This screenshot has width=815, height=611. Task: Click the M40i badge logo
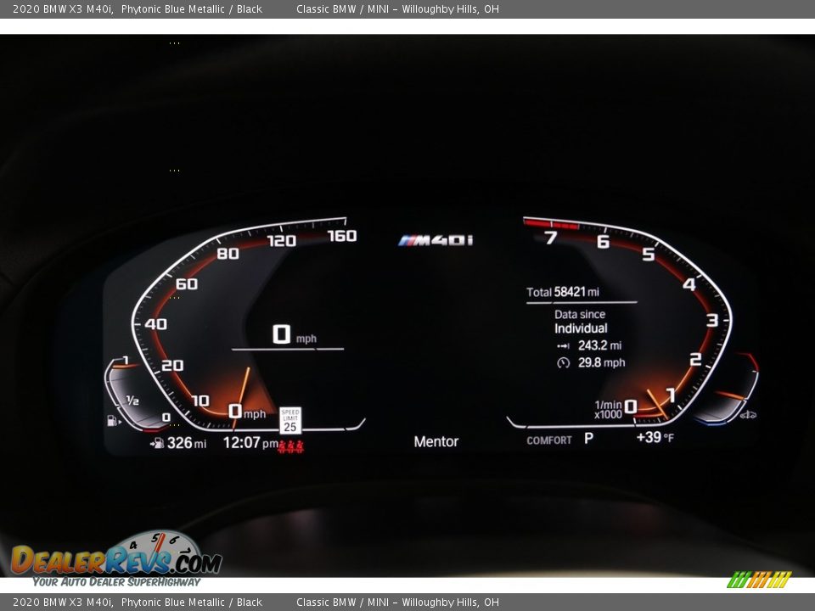(436, 240)
